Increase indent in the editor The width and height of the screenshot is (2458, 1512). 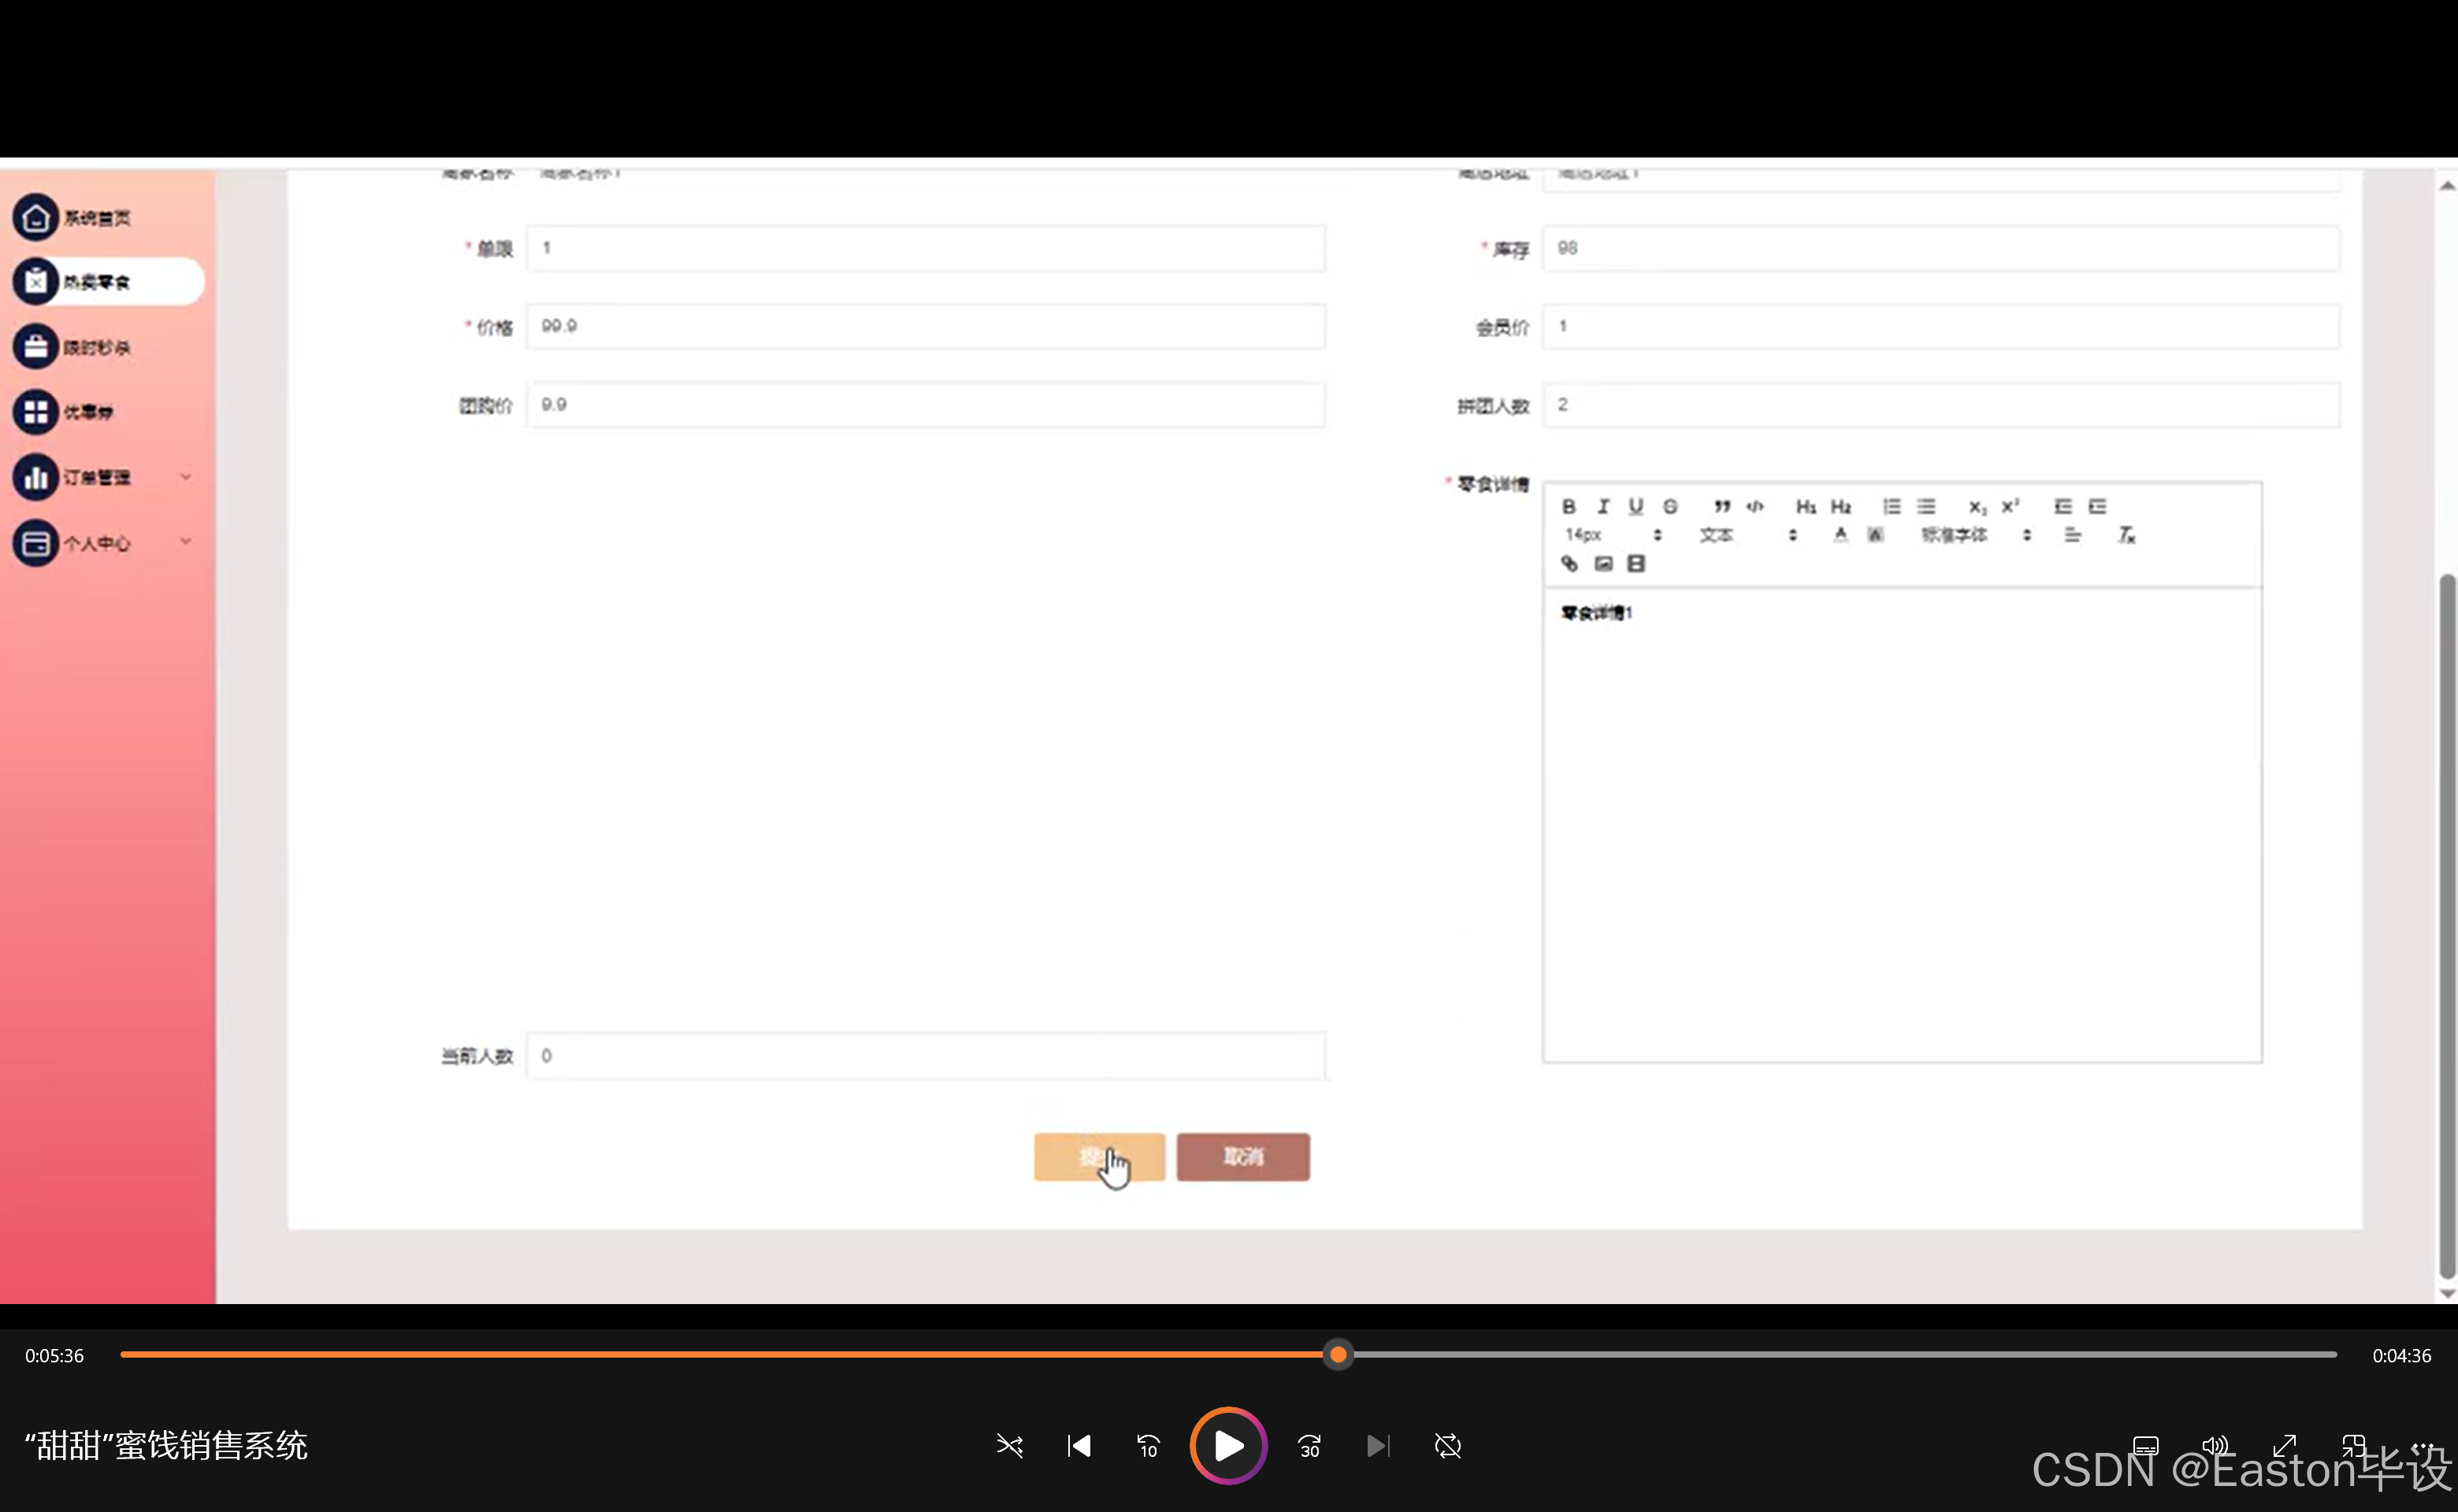2098,506
